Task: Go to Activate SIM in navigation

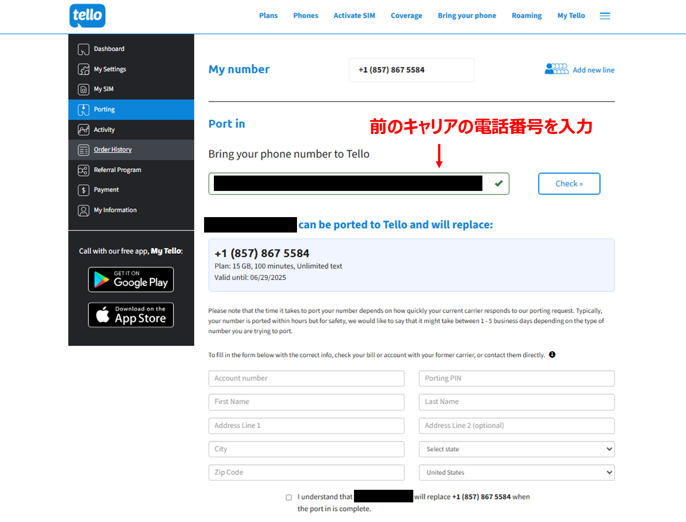Action: point(354,15)
